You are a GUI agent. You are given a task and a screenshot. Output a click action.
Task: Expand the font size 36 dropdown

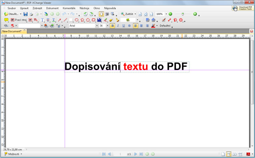107,25
